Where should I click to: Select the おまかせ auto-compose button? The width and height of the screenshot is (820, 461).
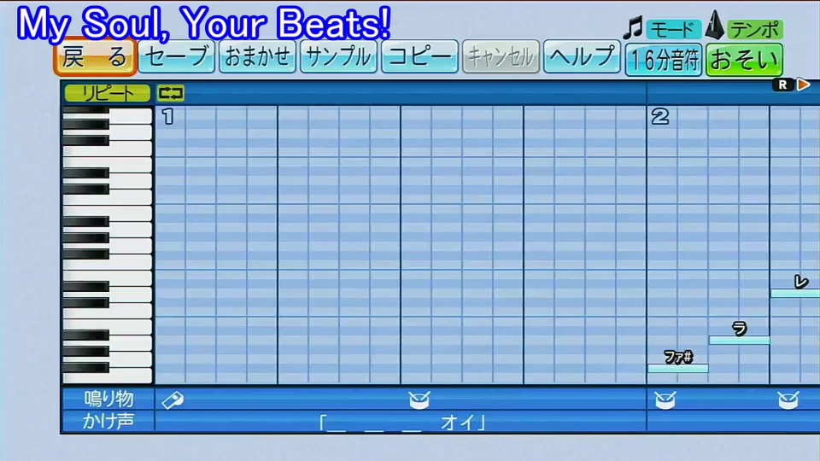pos(257,56)
